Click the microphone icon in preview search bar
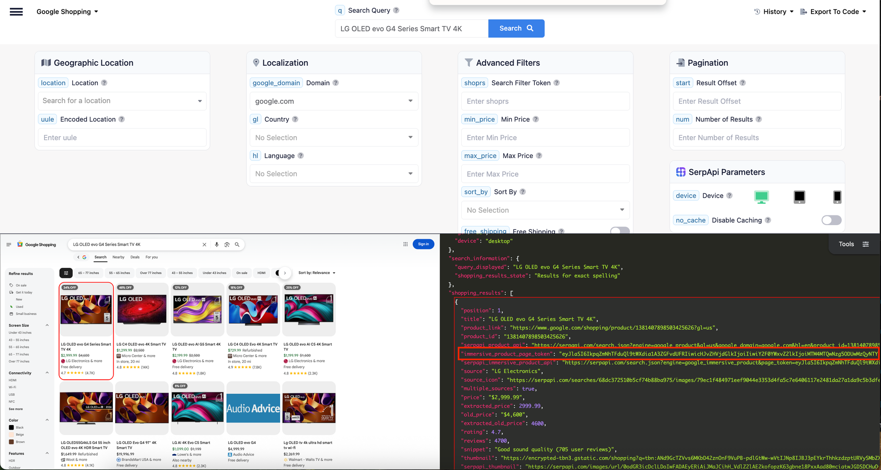 (x=217, y=244)
